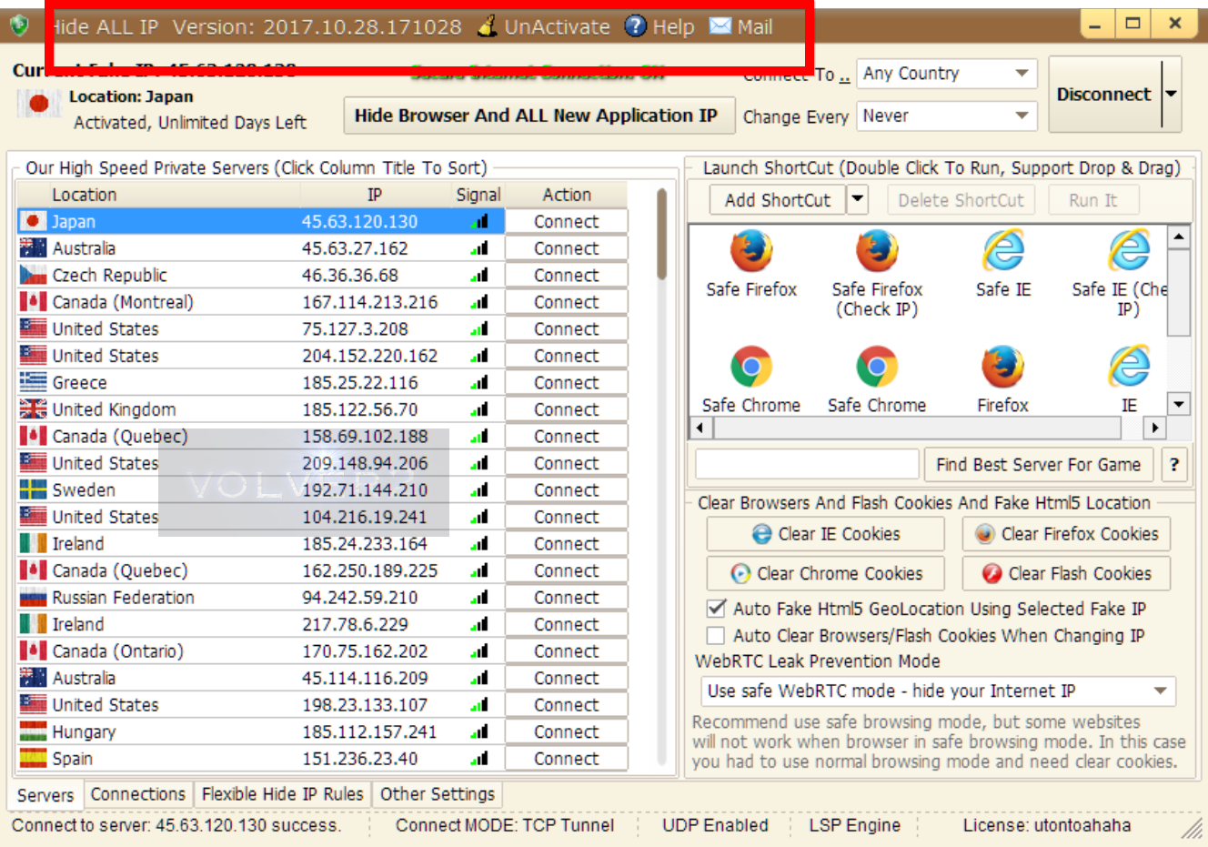1208x847 pixels.
Task: Click the Sweden flag icon
Action: (33, 489)
